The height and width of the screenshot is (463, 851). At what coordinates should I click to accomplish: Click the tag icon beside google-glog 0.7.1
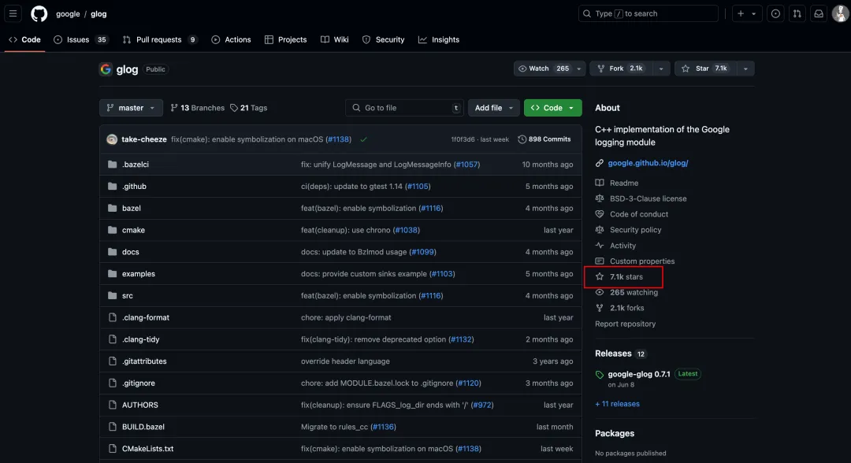(599, 375)
